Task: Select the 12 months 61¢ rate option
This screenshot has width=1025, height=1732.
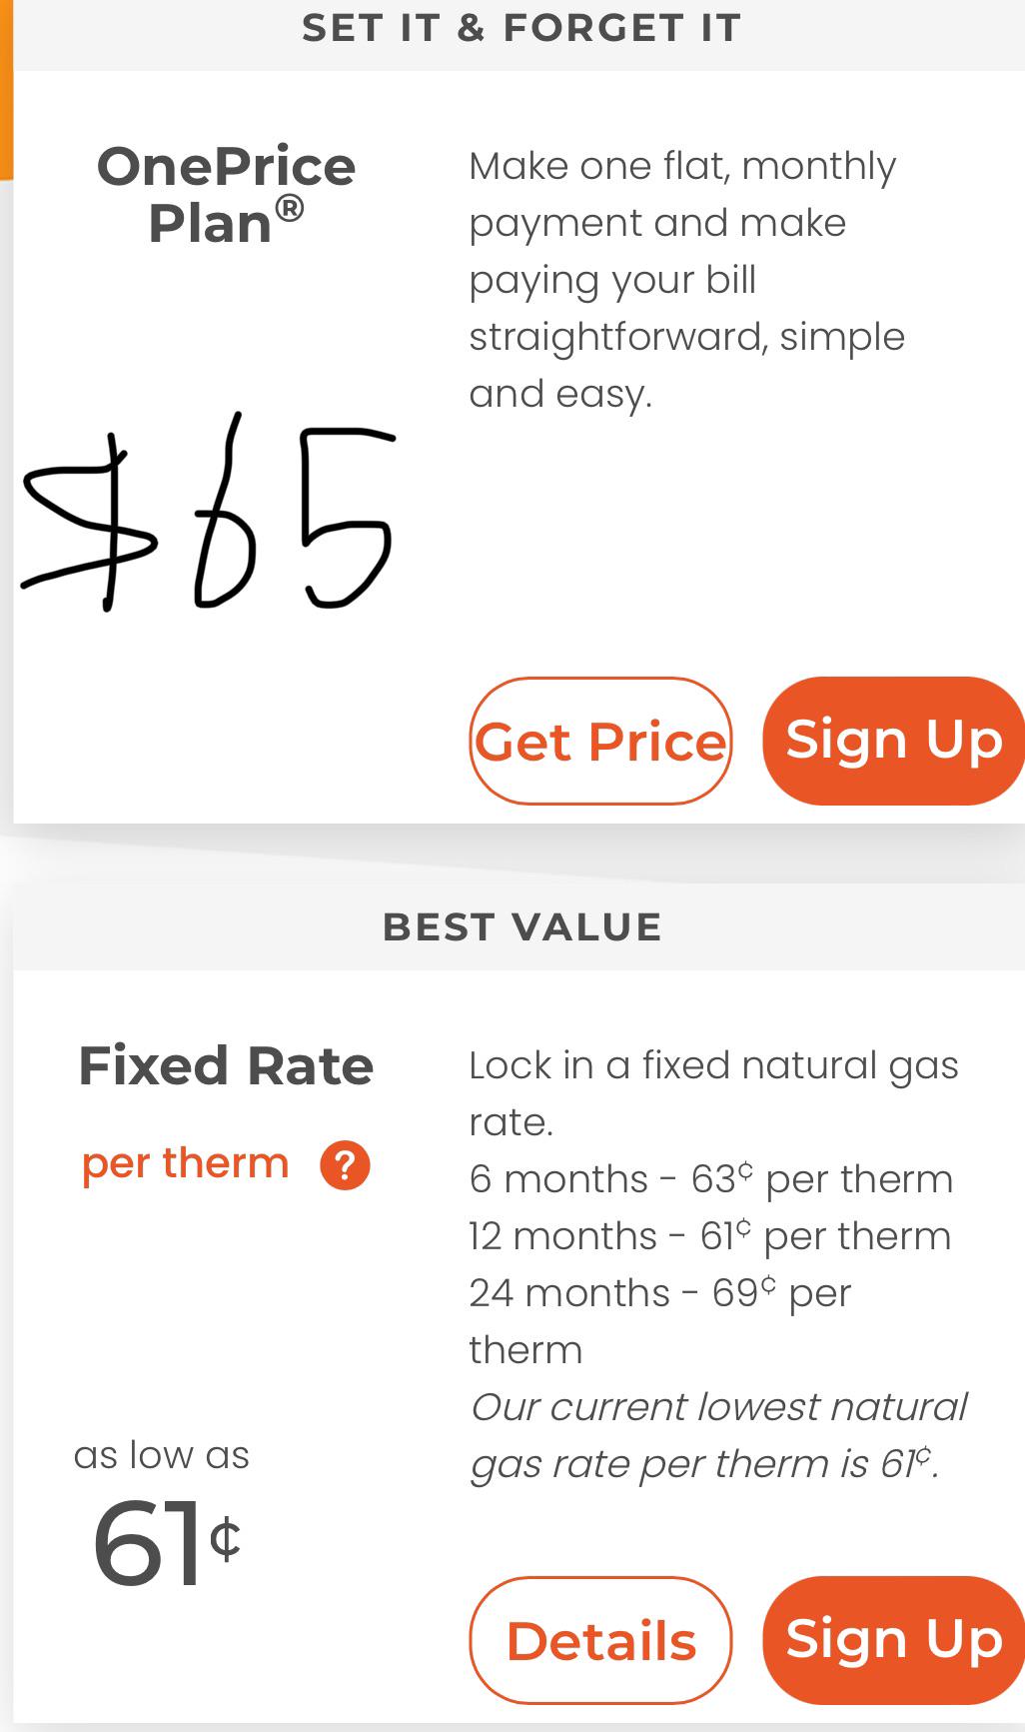Action: coord(709,1236)
